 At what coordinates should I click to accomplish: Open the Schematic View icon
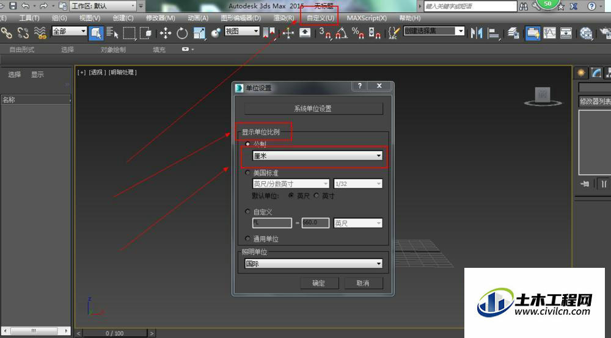566,33
